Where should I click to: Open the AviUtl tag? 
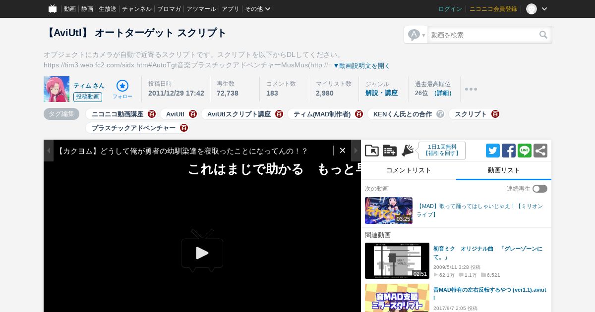point(175,114)
